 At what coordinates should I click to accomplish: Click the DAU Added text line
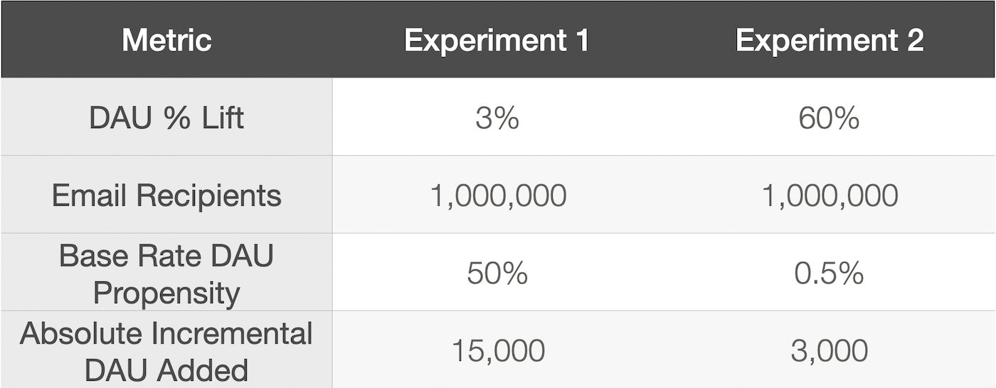166,370
